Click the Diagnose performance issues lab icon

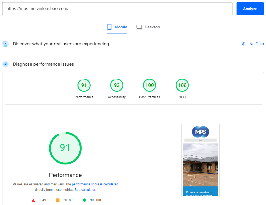(5, 64)
